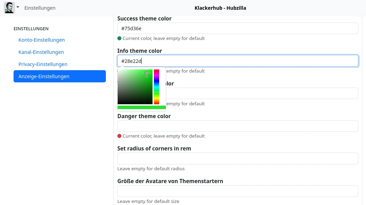Click the Warning theme color input field
366x205 pixels.
click(x=261, y=93)
